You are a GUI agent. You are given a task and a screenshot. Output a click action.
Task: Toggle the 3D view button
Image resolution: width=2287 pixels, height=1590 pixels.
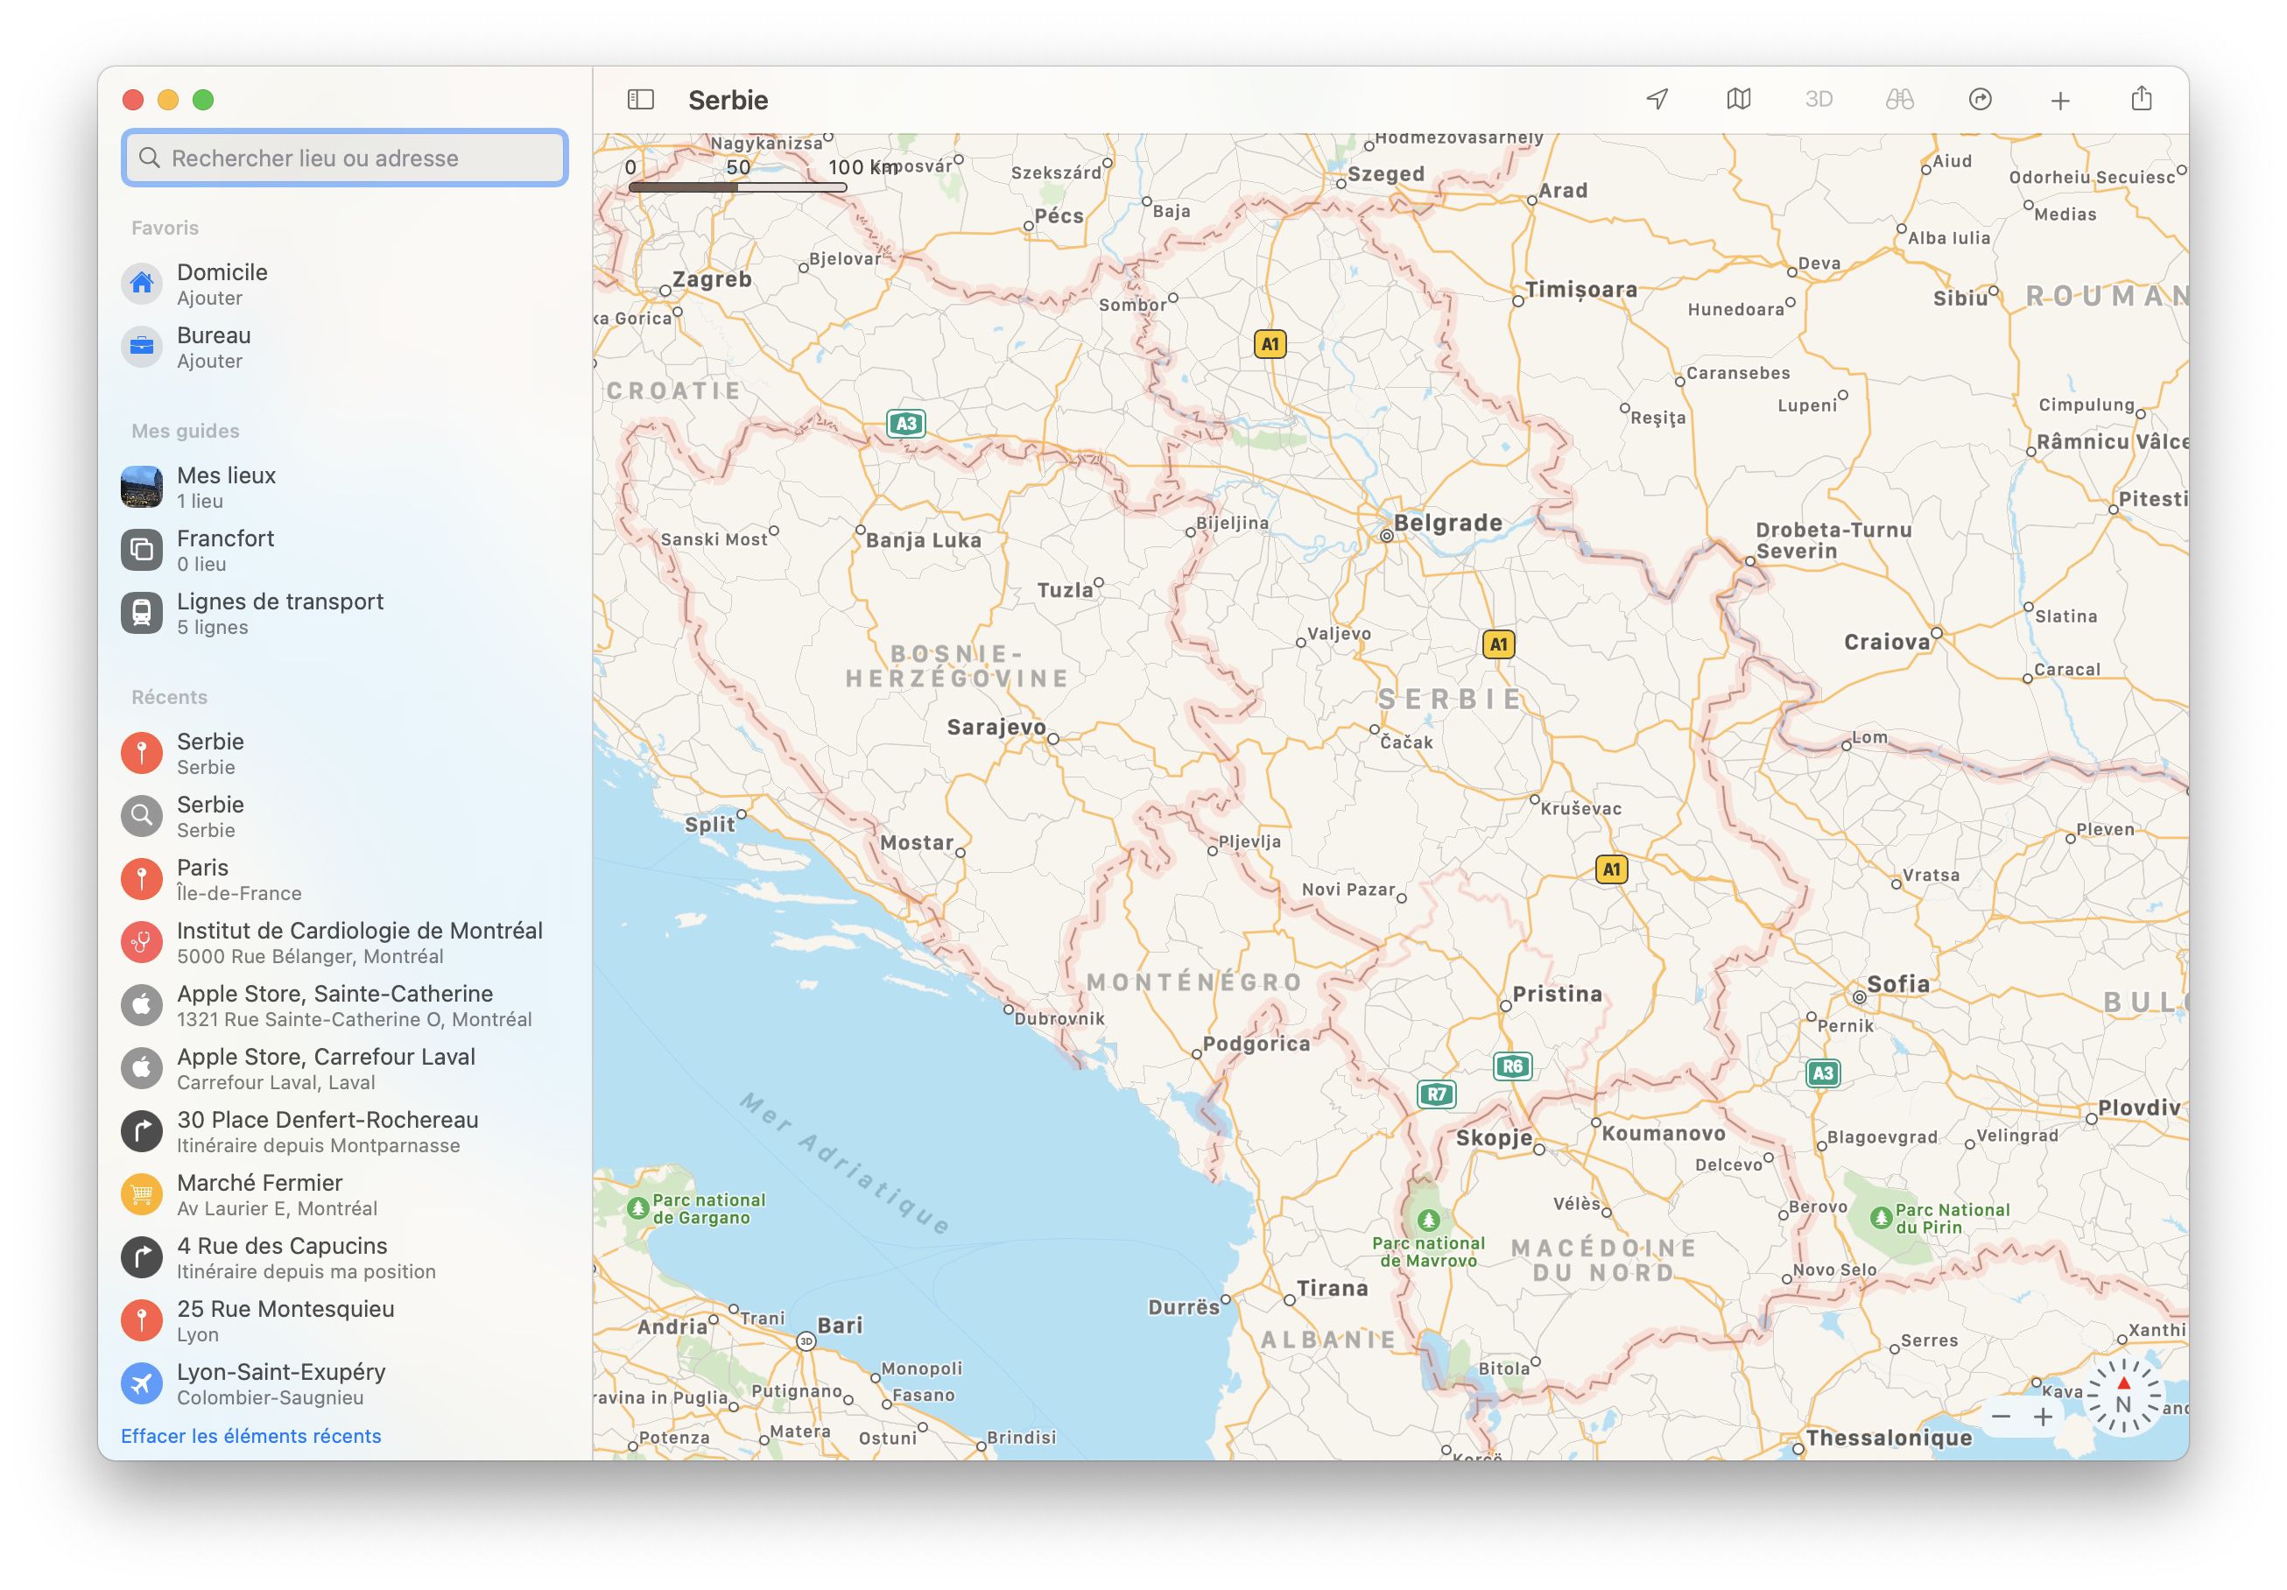pos(1819,100)
